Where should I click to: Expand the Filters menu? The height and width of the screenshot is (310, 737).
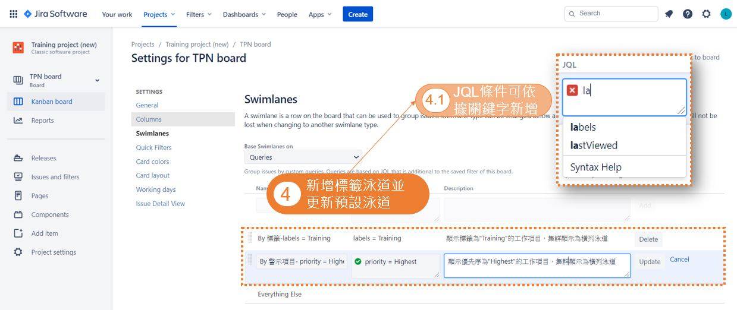point(199,14)
